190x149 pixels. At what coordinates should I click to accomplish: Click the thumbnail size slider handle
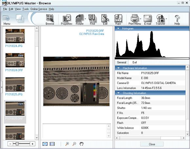click(17, 144)
